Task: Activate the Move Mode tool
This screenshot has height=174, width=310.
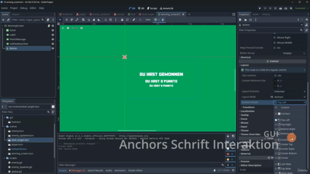Action: (67, 20)
